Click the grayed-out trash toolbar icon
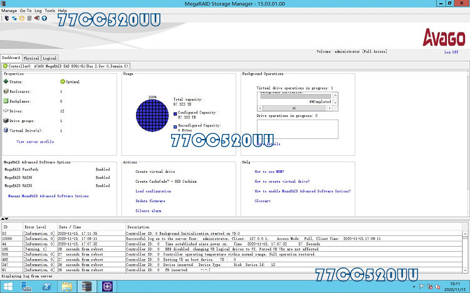This screenshot has width=470, height=293. click(29, 18)
